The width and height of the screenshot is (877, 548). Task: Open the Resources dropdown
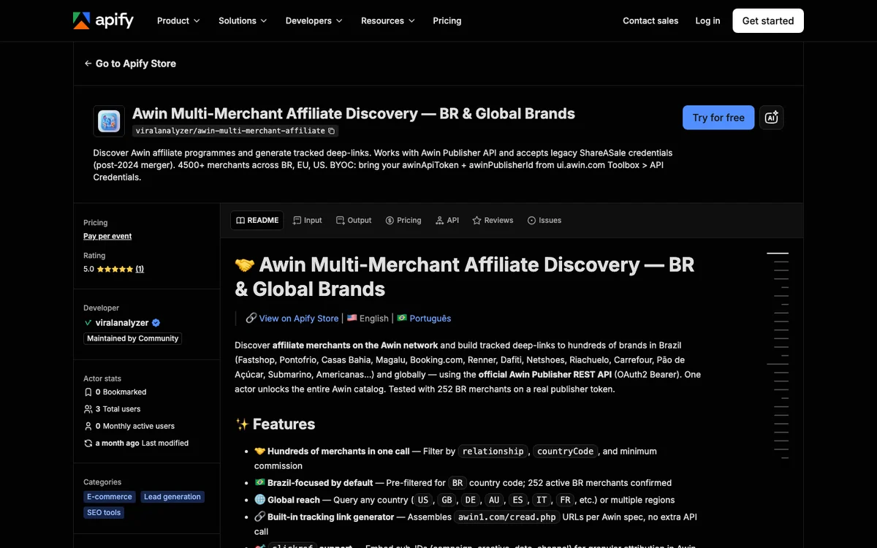[388, 20]
